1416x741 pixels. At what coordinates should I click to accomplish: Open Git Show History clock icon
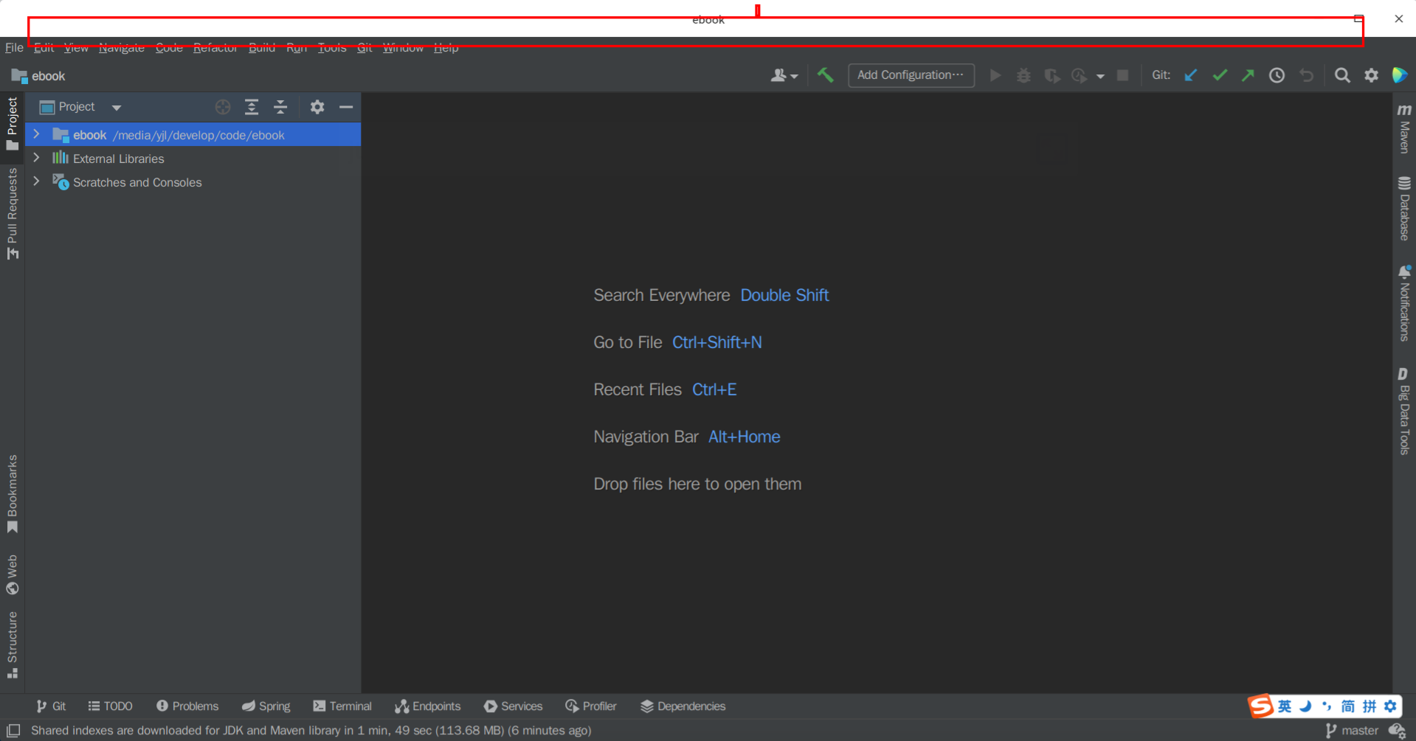point(1277,75)
